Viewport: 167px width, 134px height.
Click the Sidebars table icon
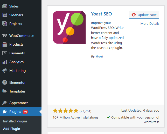5,15
